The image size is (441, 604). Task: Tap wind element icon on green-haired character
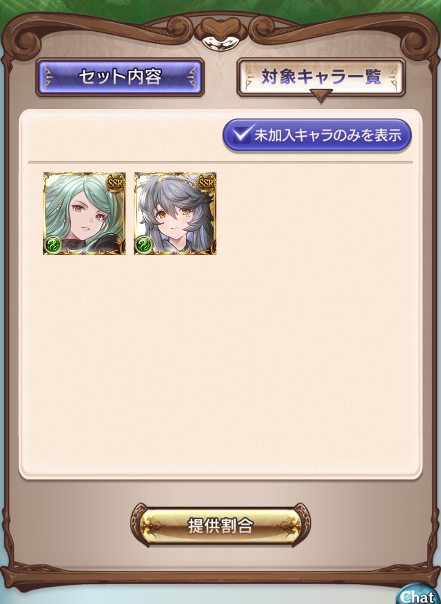(53, 245)
